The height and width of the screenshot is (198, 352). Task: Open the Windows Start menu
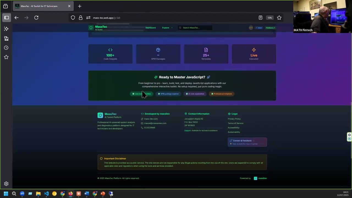click(6, 194)
